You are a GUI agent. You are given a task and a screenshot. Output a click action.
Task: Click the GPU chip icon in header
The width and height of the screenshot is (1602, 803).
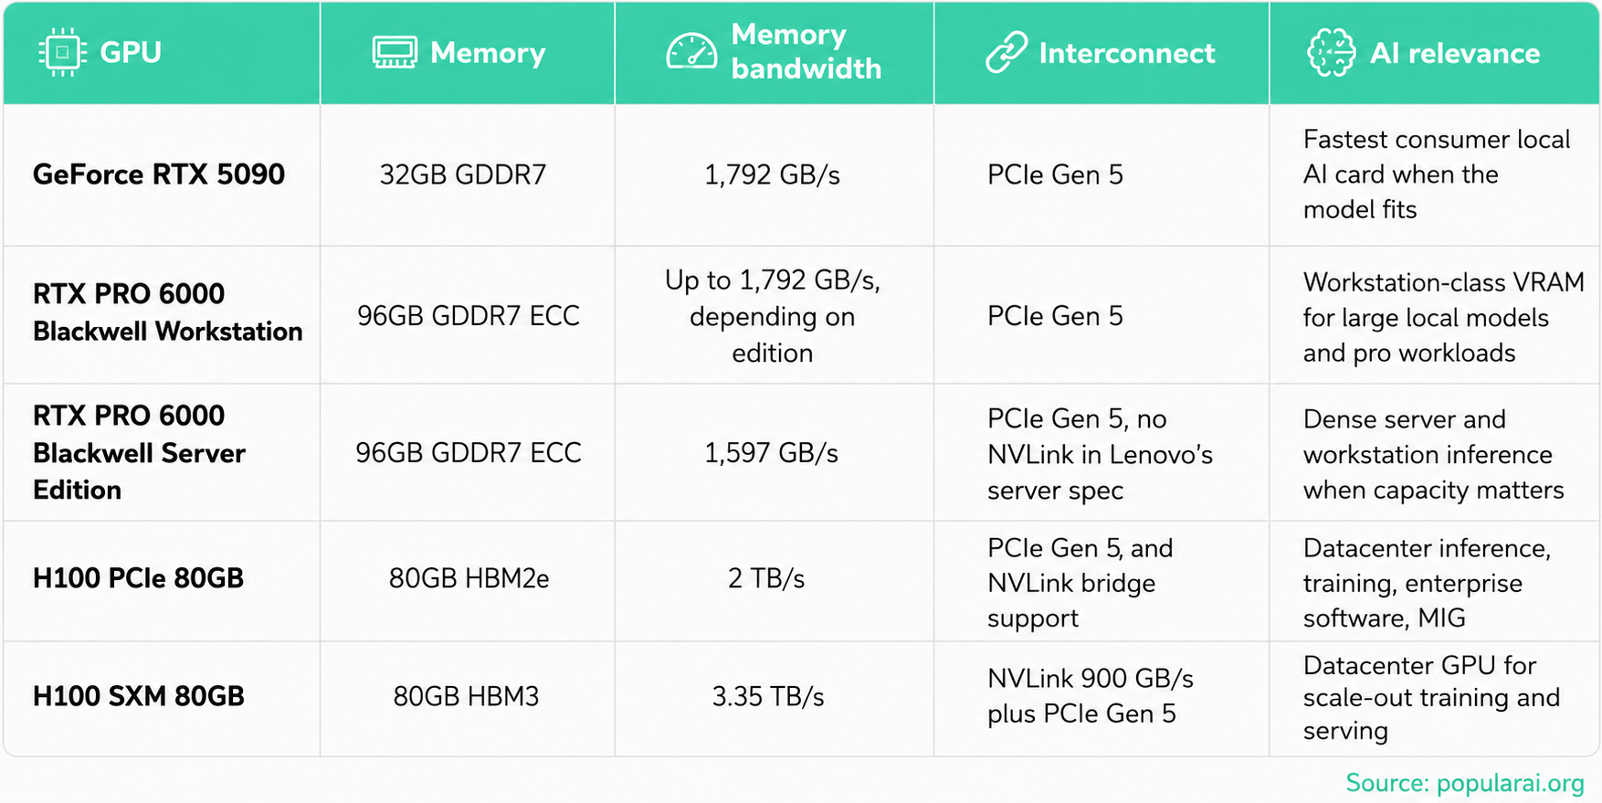point(62,52)
